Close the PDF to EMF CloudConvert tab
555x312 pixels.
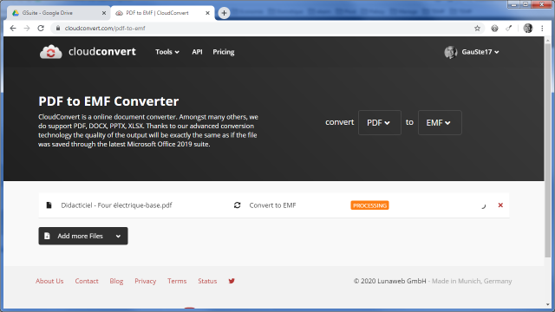[207, 13]
